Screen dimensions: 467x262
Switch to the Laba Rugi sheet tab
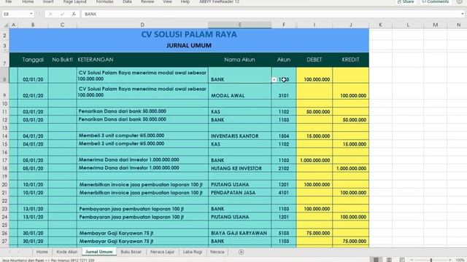193,252
